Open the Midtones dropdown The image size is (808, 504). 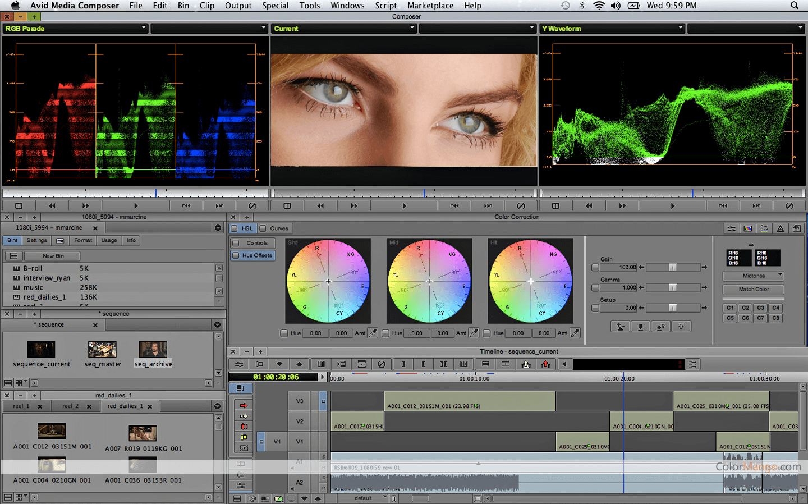pyautogui.click(x=754, y=276)
